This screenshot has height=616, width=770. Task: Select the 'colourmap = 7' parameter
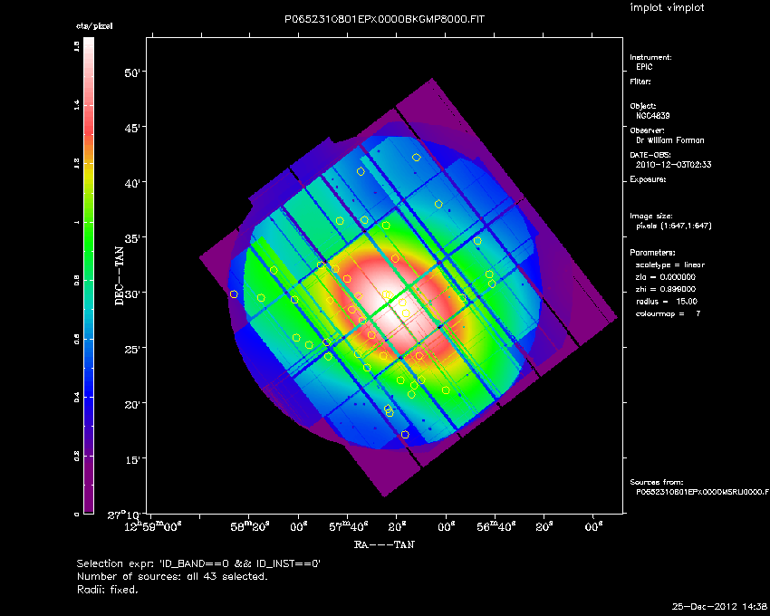[x=669, y=313]
